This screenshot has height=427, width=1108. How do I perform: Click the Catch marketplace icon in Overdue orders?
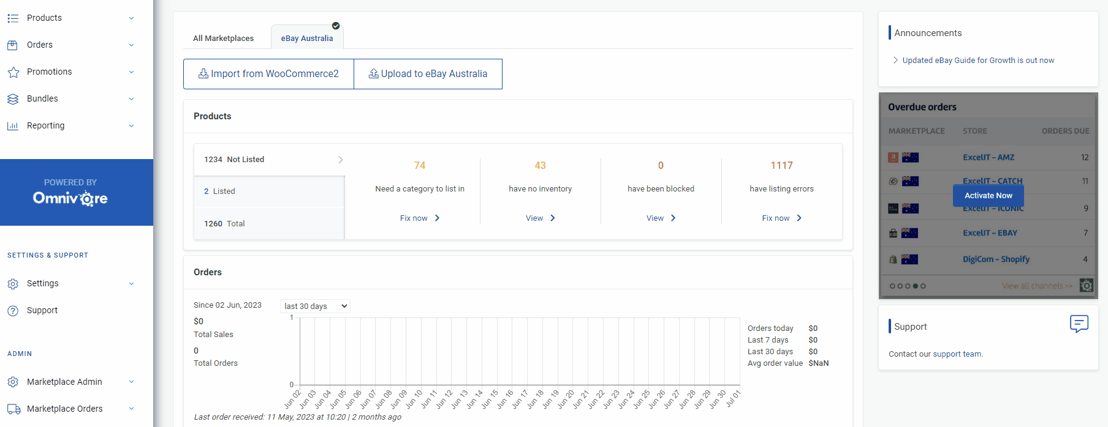click(x=894, y=181)
